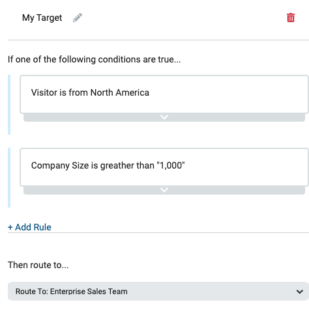
Task: Click the chevron under Visitor from North America
Action: (164, 117)
